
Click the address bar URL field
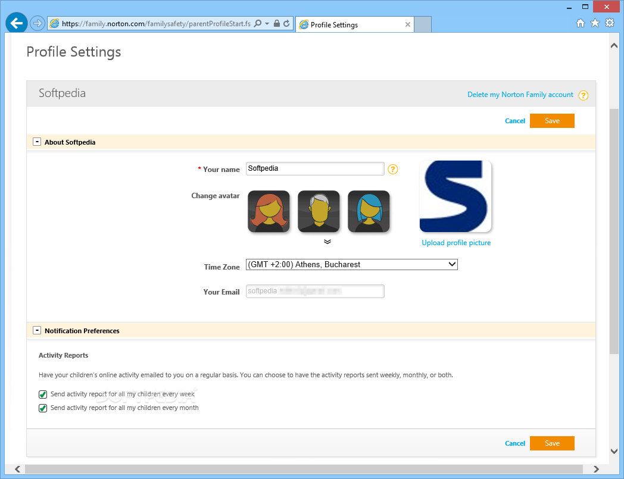tap(156, 23)
